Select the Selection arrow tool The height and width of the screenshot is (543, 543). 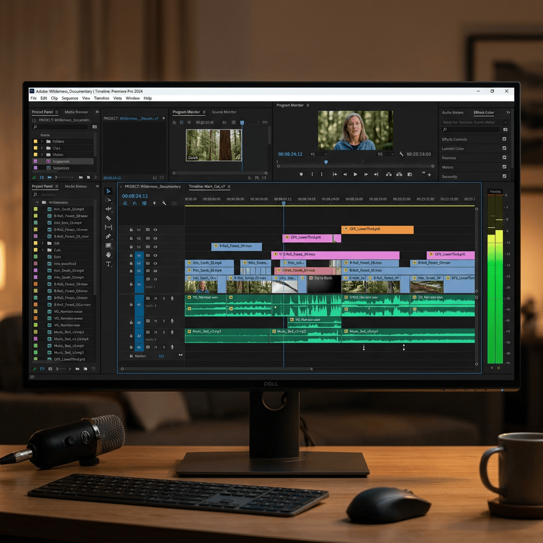[108, 191]
